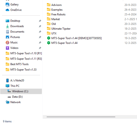Open Gallery in the navigation pane
Screen dimensions: 137x123
tap(12, 5)
